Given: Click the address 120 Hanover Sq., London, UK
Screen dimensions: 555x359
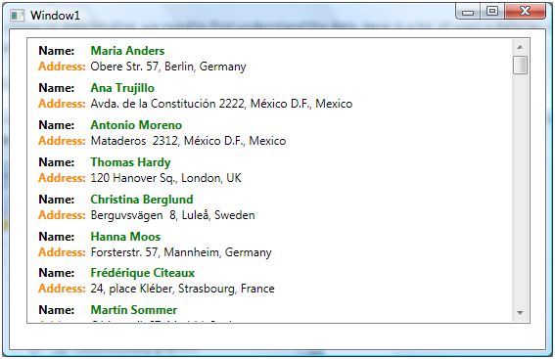Looking at the screenshot, I should click(x=166, y=178).
